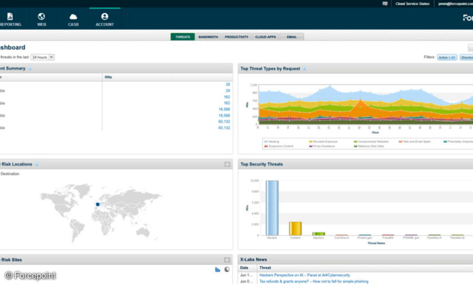Open the Account section
Image resolution: width=473 pixels, height=284 pixels.
(104, 19)
